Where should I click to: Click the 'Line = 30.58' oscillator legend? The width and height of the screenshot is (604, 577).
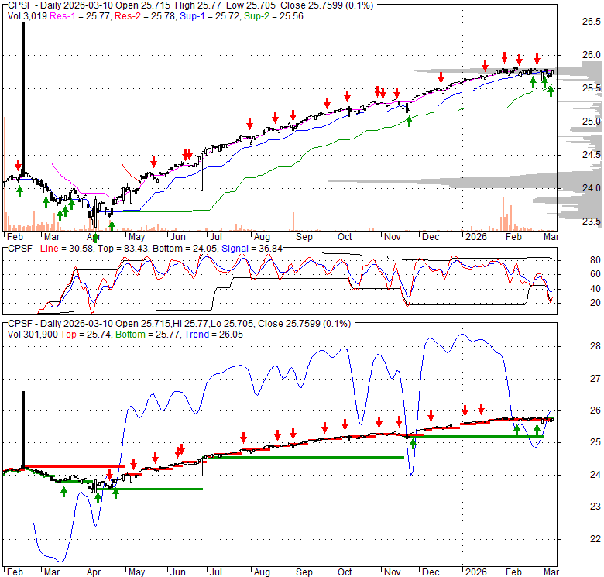pos(67,249)
